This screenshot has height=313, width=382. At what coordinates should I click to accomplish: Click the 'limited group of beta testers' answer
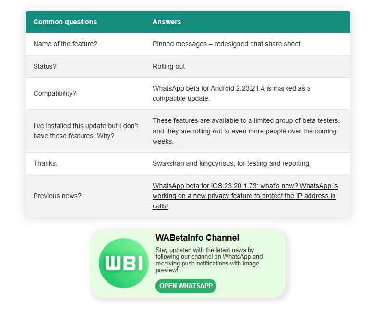pyautogui.click(x=246, y=131)
